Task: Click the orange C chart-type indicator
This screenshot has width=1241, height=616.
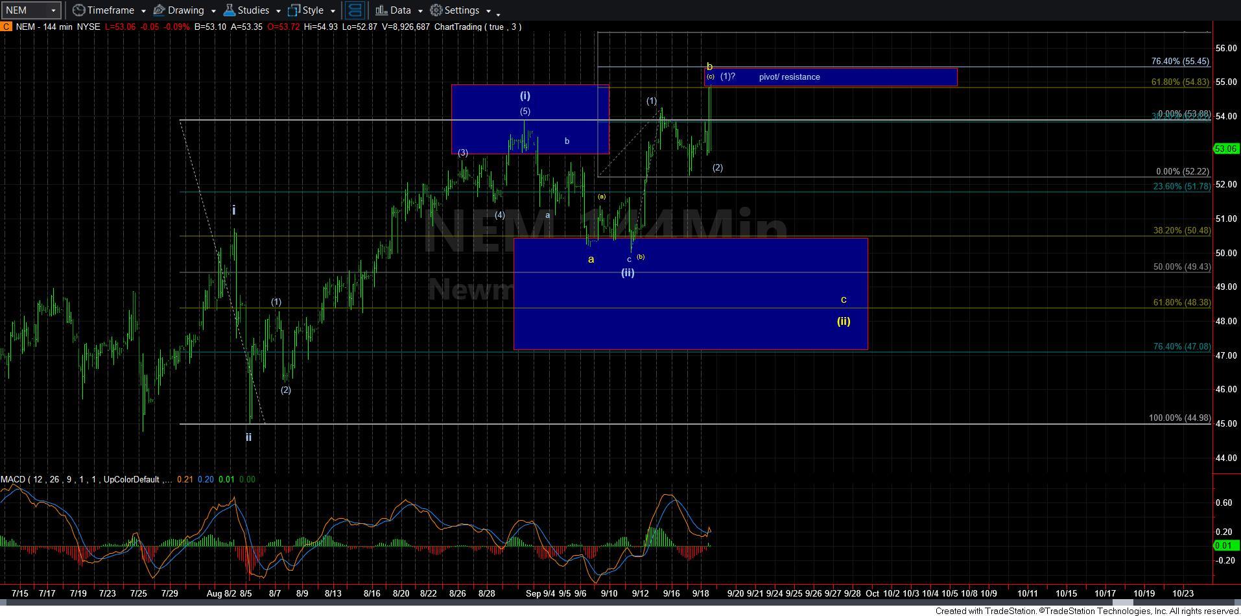Action: (5, 27)
